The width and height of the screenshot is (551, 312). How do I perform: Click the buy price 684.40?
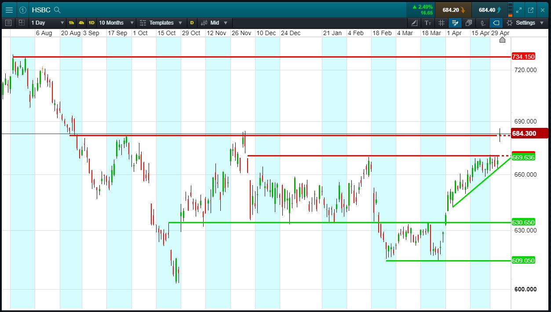(489, 10)
